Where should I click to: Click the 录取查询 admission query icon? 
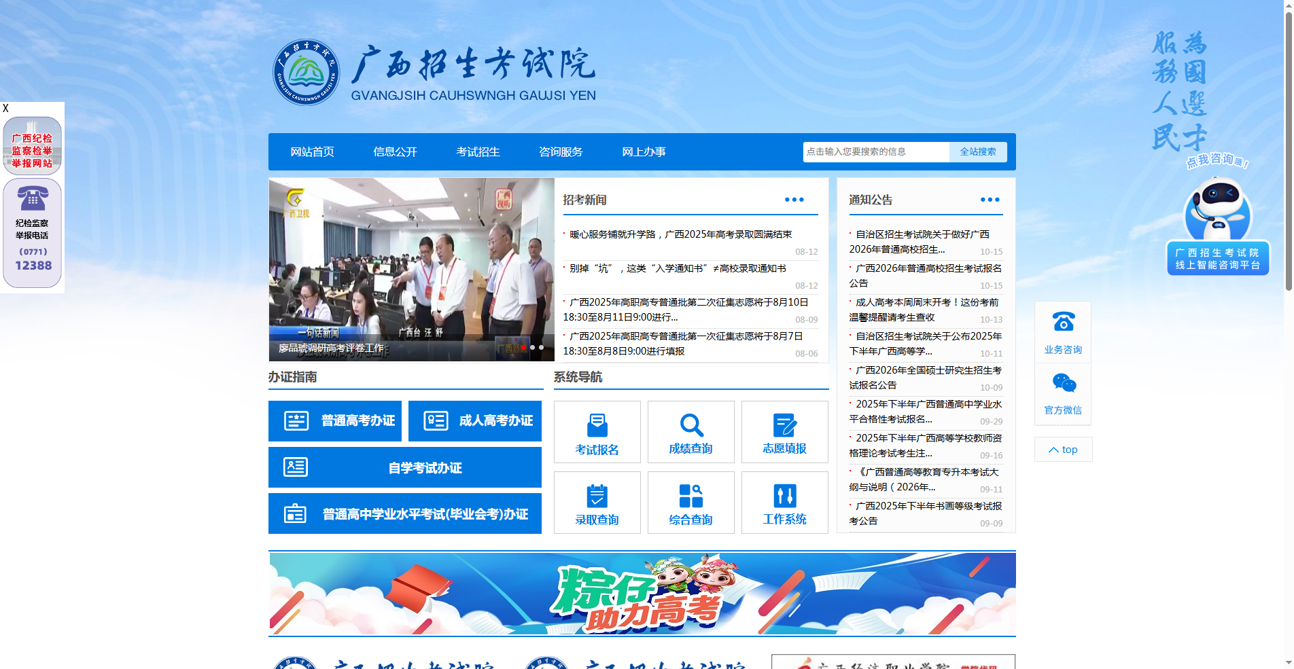coord(597,503)
